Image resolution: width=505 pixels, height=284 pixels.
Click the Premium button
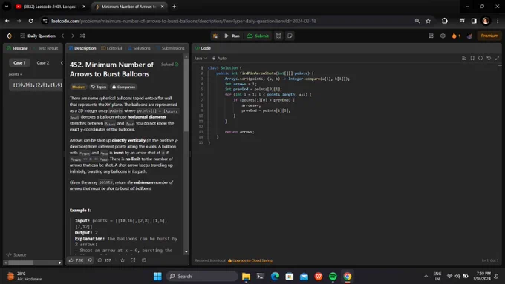[489, 36]
